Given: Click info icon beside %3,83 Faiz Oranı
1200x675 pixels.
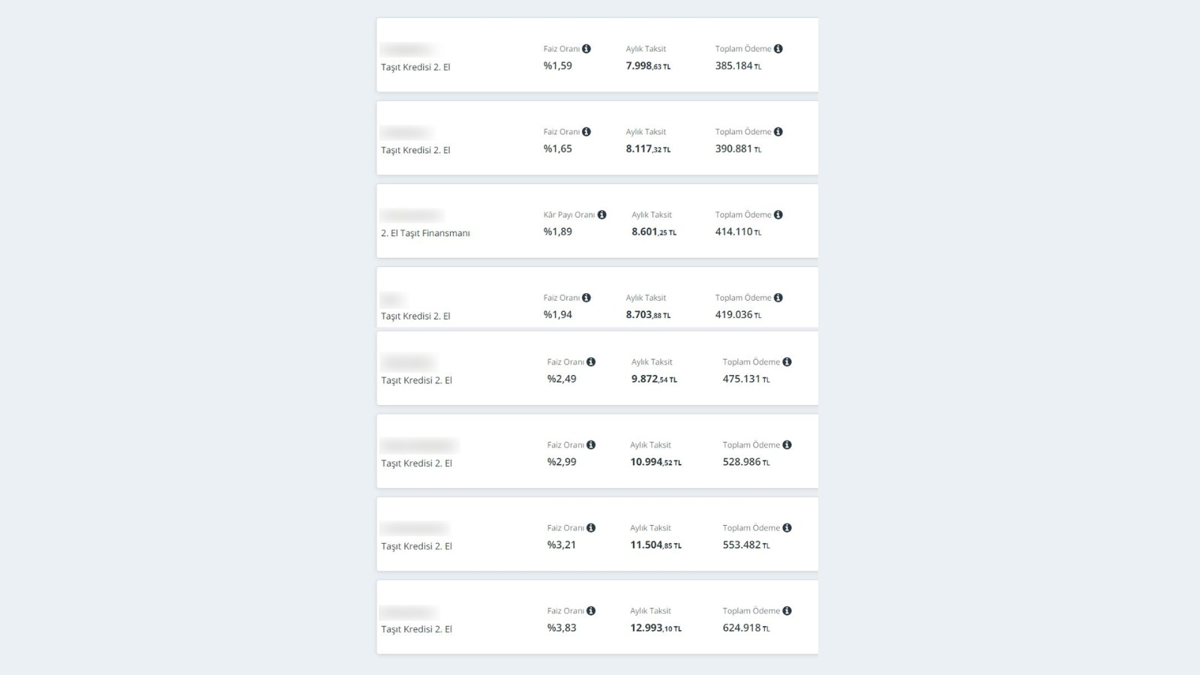Looking at the screenshot, I should coord(591,611).
